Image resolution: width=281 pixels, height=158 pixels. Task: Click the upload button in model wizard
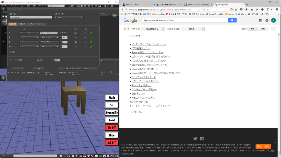click(x=18, y=69)
